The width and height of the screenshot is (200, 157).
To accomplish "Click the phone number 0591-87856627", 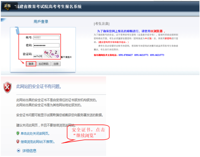I will [126, 55].
